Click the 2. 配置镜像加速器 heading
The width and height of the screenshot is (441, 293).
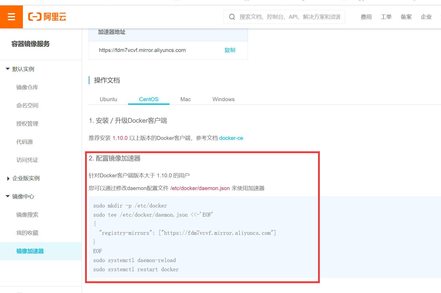tap(115, 158)
